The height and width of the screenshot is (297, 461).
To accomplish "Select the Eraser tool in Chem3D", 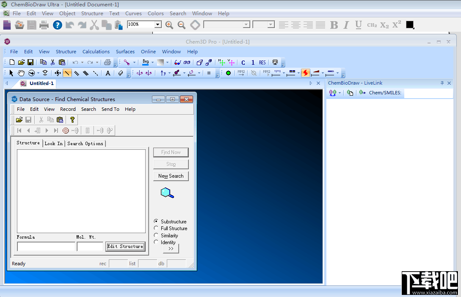I will (x=121, y=73).
